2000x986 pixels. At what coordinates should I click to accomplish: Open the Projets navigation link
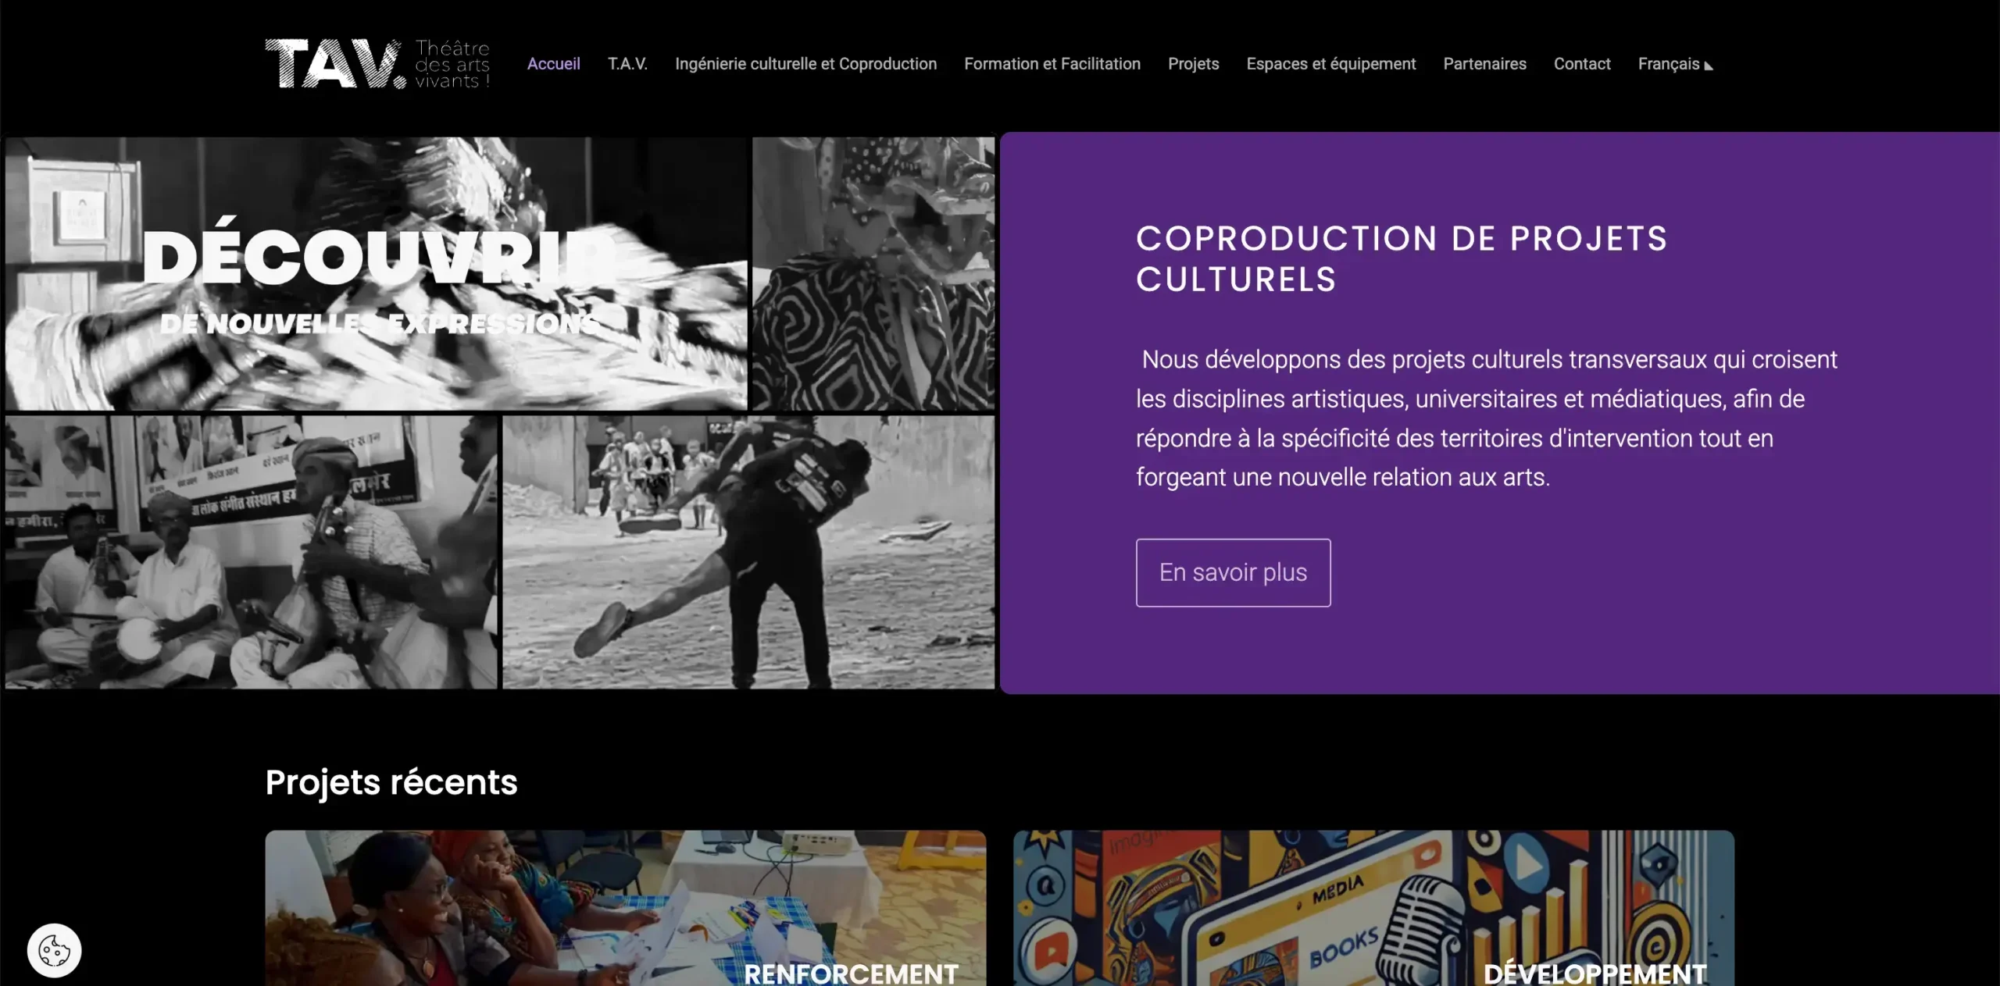1193,64
